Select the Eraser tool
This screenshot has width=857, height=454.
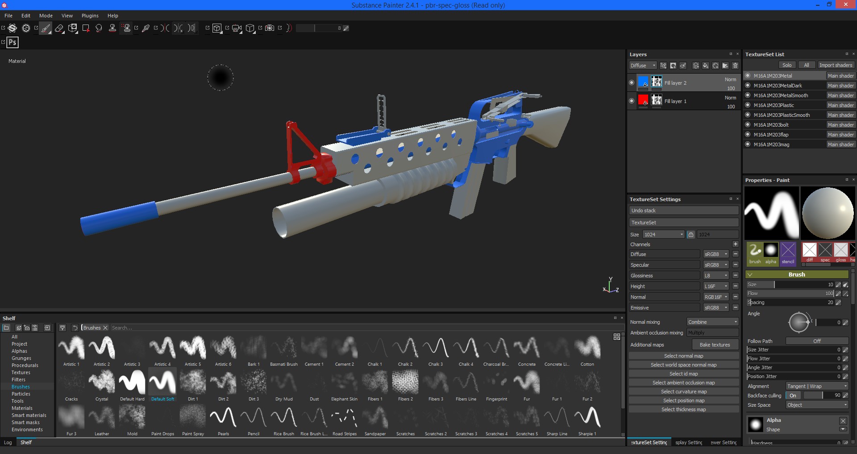click(59, 29)
